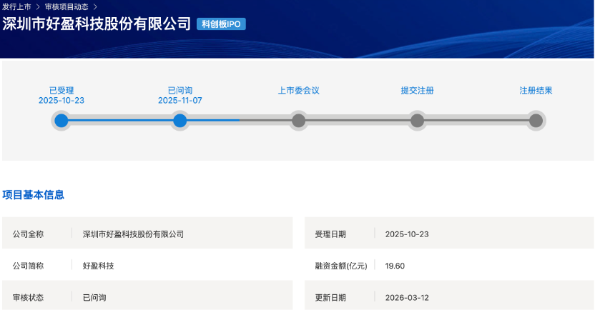Select the 提交注册 gray step circle

pos(417,121)
